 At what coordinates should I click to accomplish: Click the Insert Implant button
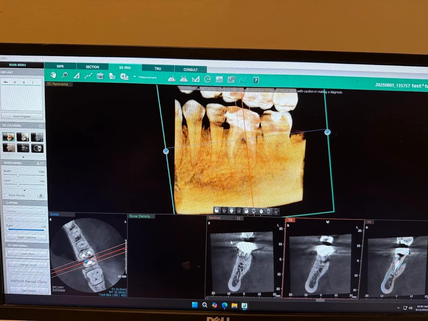[x=22, y=116]
